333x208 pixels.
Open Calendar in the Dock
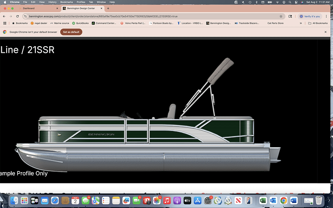pos(75,201)
